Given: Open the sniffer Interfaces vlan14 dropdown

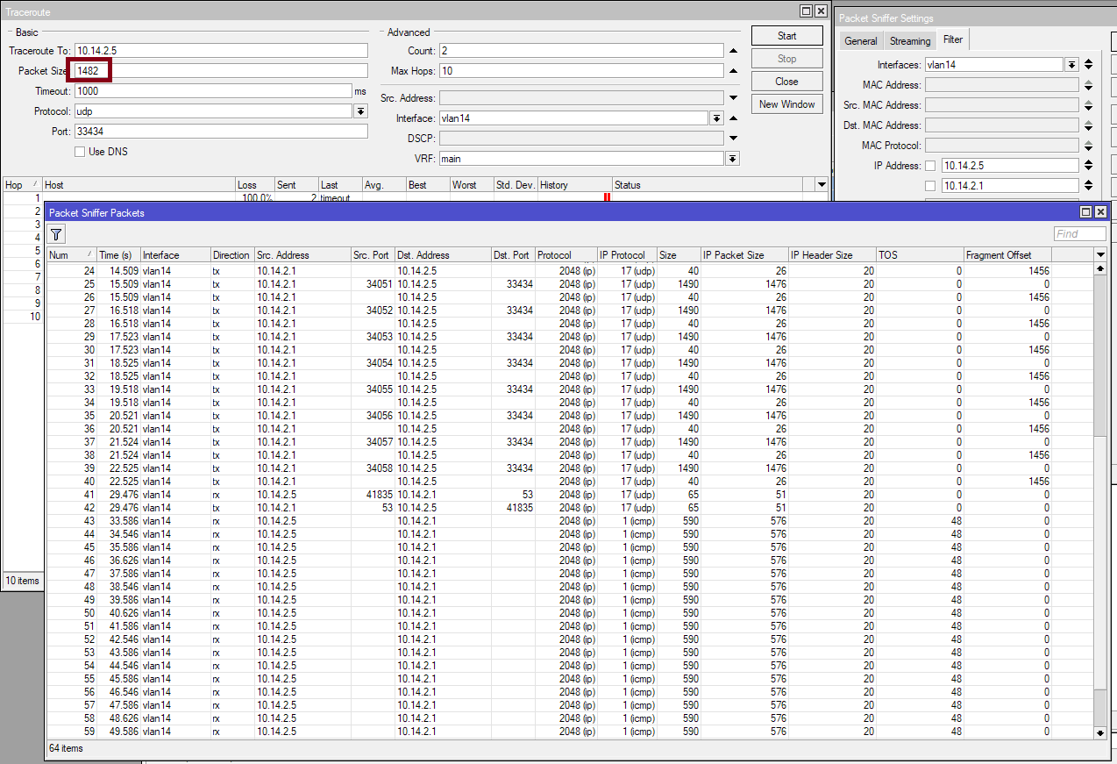Looking at the screenshot, I should click(x=1071, y=65).
